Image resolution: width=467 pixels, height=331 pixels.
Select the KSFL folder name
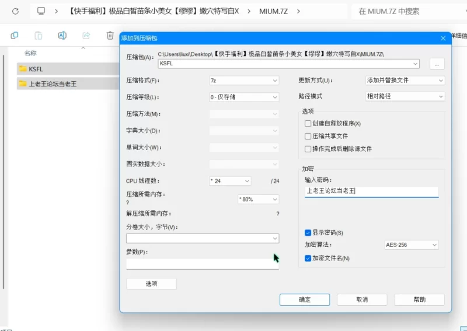(36, 69)
